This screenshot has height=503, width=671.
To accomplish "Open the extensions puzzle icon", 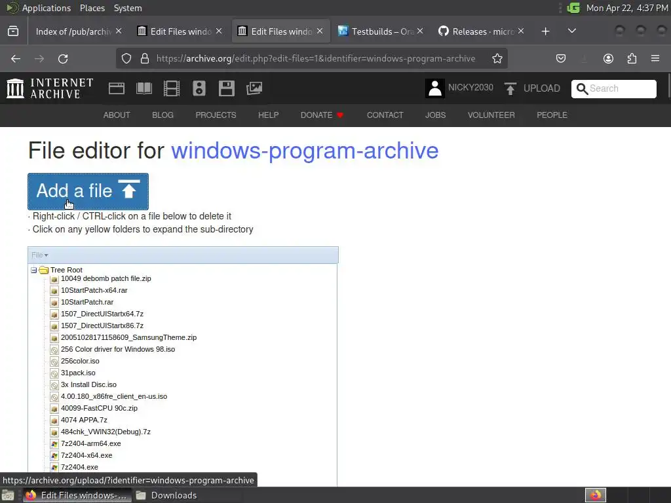I will (632, 58).
